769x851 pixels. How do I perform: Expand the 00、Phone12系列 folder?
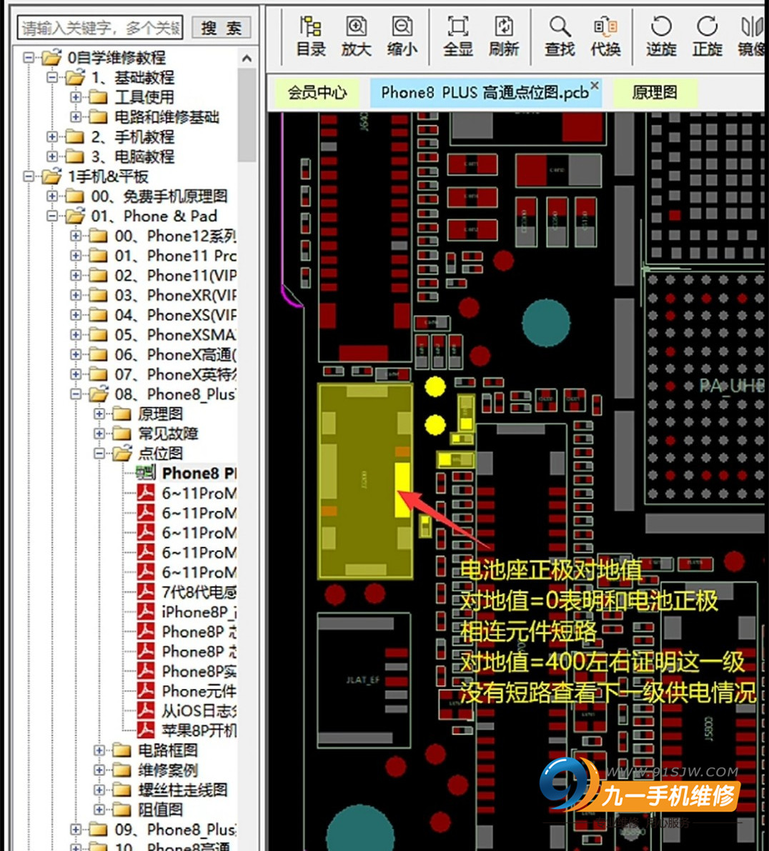[x=76, y=236]
